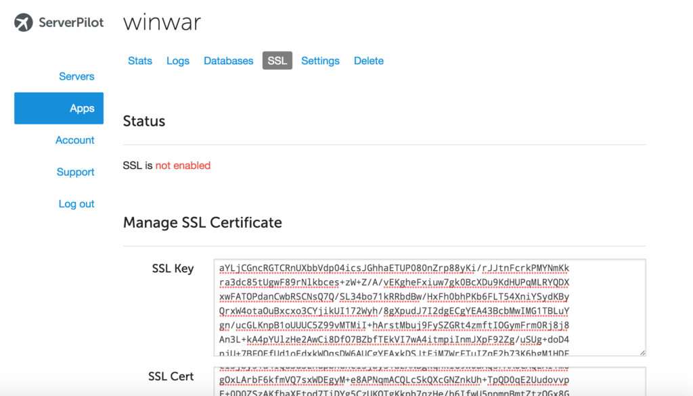Viewport: 693px width, 396px height.
Task: Click the winwar app title heading
Action: tap(162, 22)
